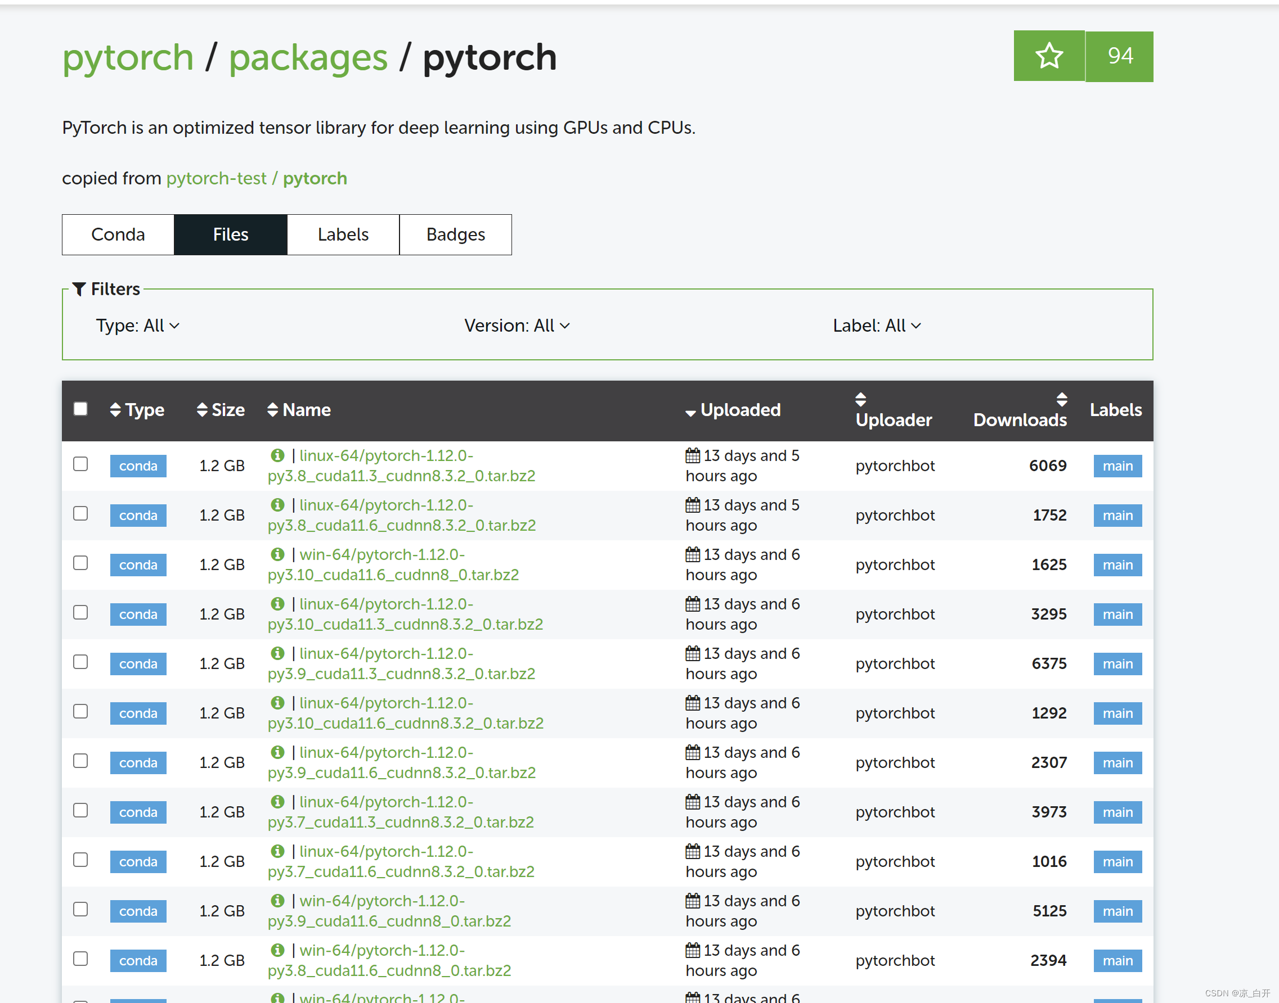This screenshot has height=1003, width=1279.
Task: Open info icon for linux-64 py3.7_cuda11.3 file
Action: click(x=277, y=801)
